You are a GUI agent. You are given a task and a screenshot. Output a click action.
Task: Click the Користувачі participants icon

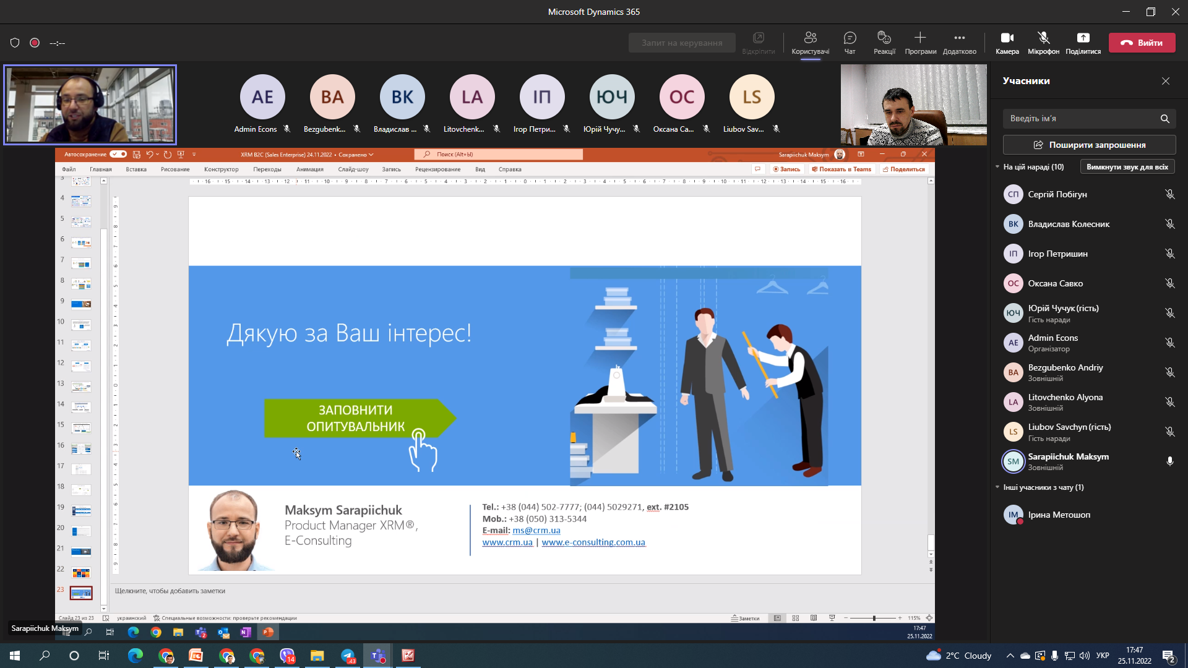tap(810, 43)
